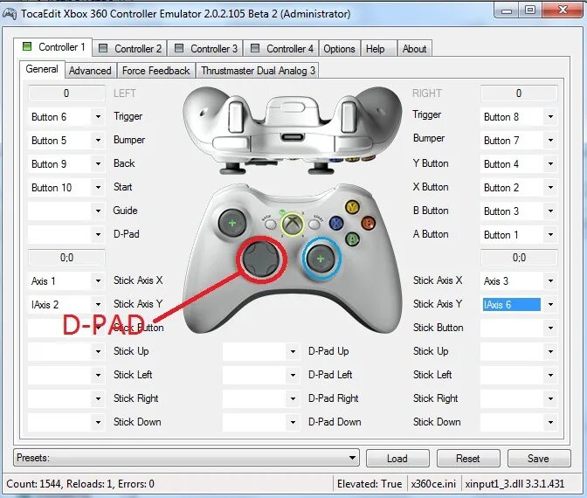Screen dimensions: 587x498
Task: Open the right Stick Up dropdown
Action: pos(550,351)
